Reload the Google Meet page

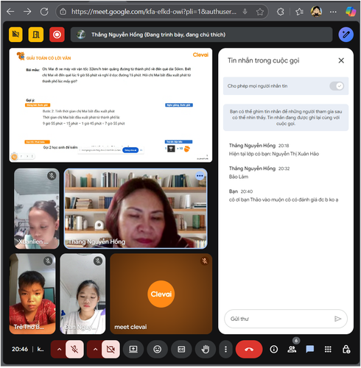click(44, 12)
